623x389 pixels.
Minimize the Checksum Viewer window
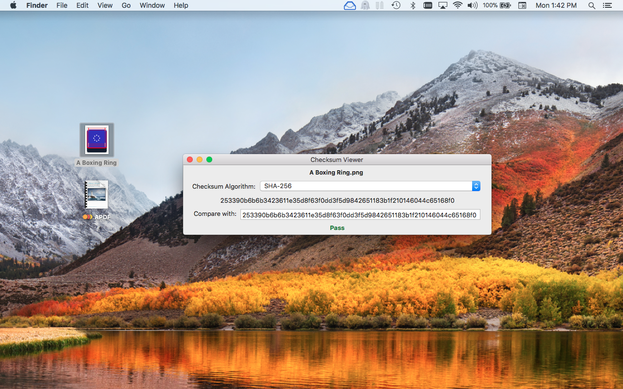coord(200,159)
